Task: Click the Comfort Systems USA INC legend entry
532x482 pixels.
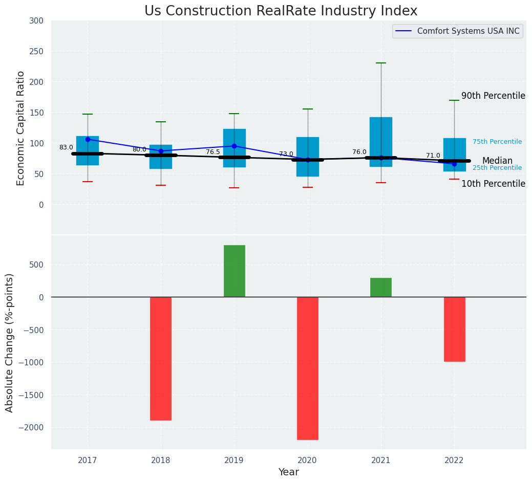Action: point(458,31)
